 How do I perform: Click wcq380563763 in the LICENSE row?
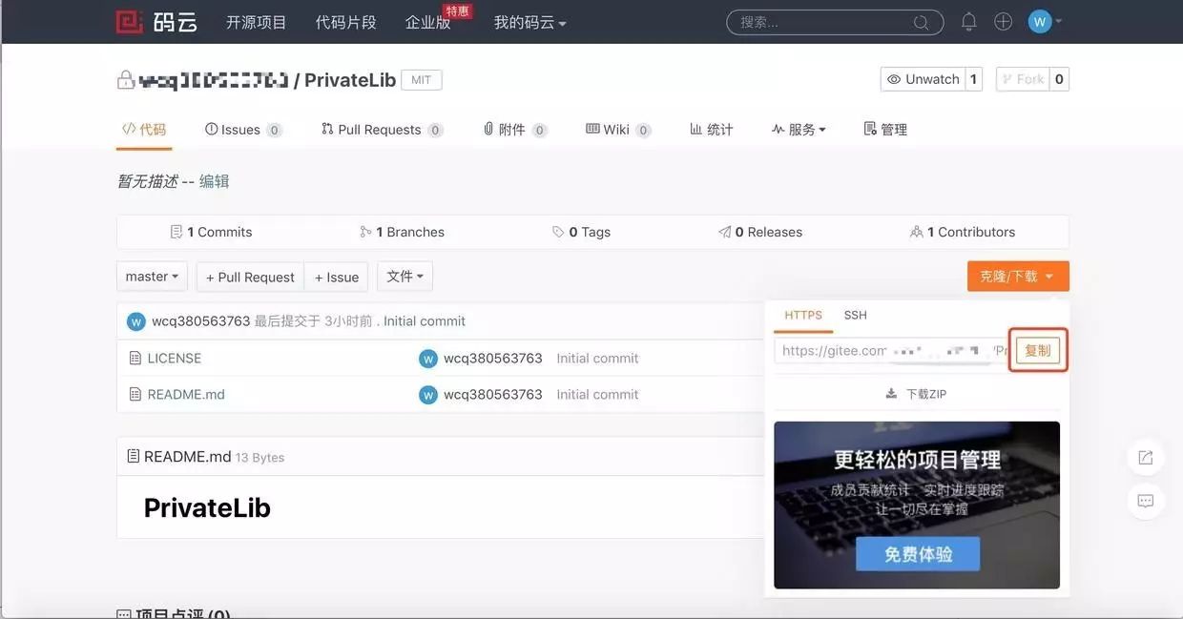pos(493,359)
